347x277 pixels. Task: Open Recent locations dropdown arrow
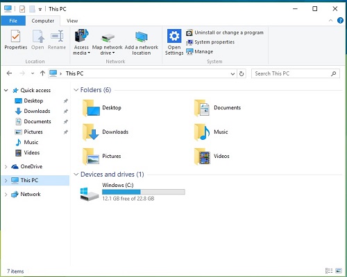(33, 73)
